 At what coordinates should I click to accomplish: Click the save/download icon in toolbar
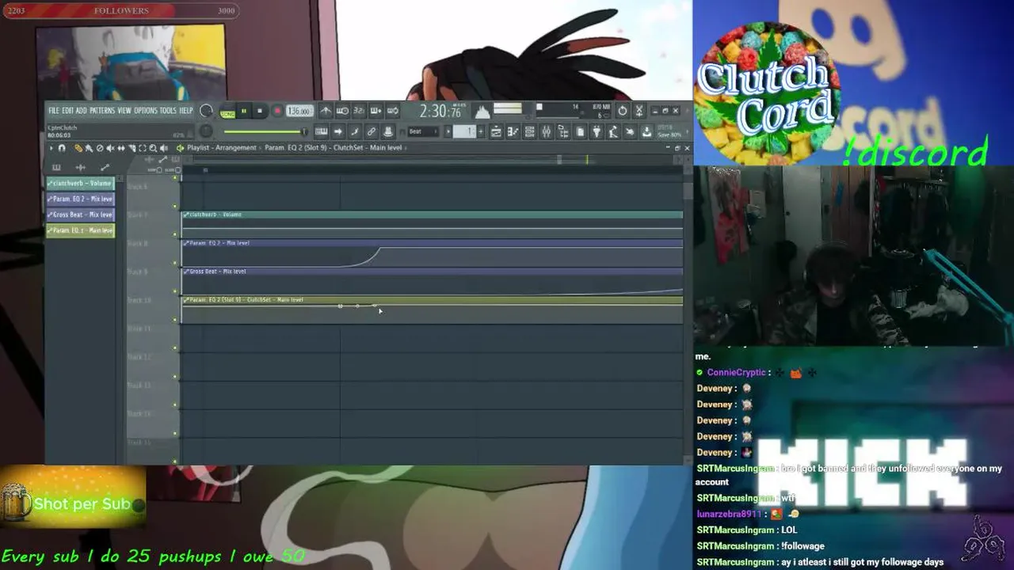point(646,131)
